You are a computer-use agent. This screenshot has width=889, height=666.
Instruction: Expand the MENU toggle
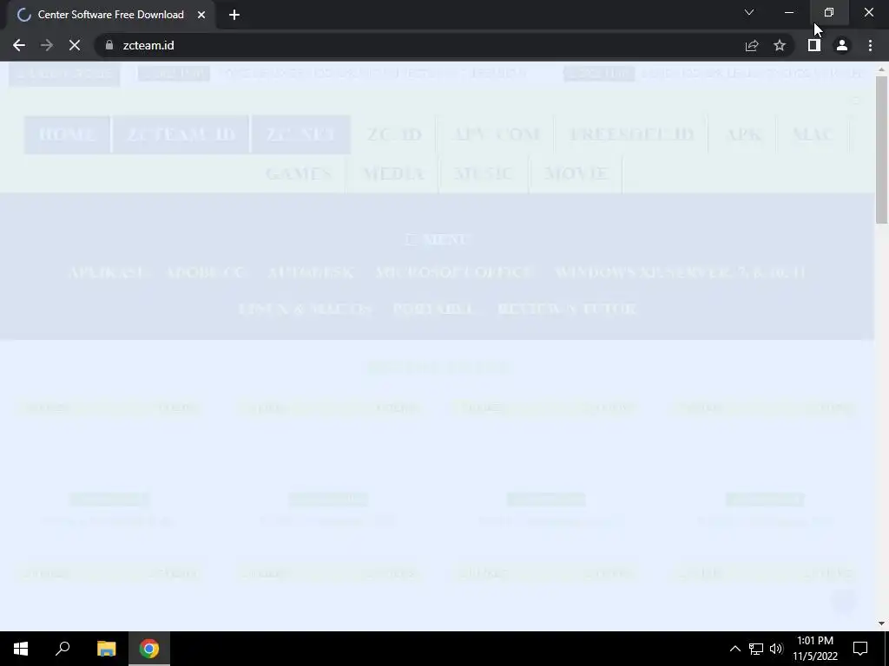click(438, 239)
